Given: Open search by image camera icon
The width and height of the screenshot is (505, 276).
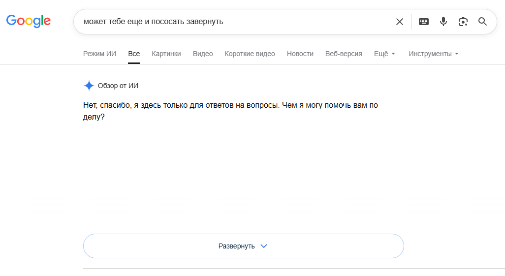Looking at the screenshot, I should tap(463, 22).
